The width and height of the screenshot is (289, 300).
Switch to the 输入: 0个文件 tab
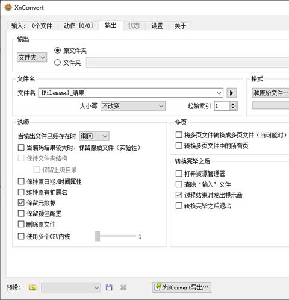32,26
